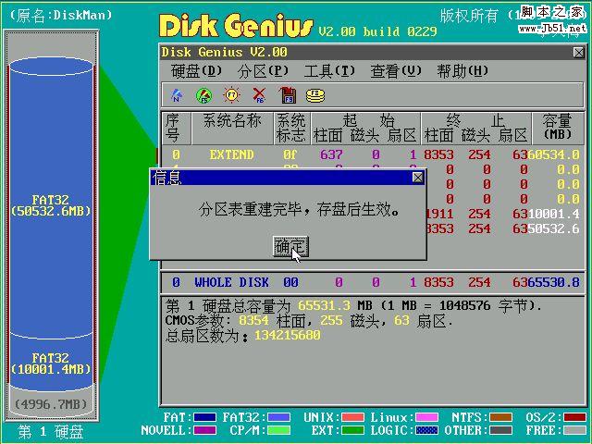Click the FAT32 50532.6MB disk segment
The image size is (592, 444).
tap(49, 205)
